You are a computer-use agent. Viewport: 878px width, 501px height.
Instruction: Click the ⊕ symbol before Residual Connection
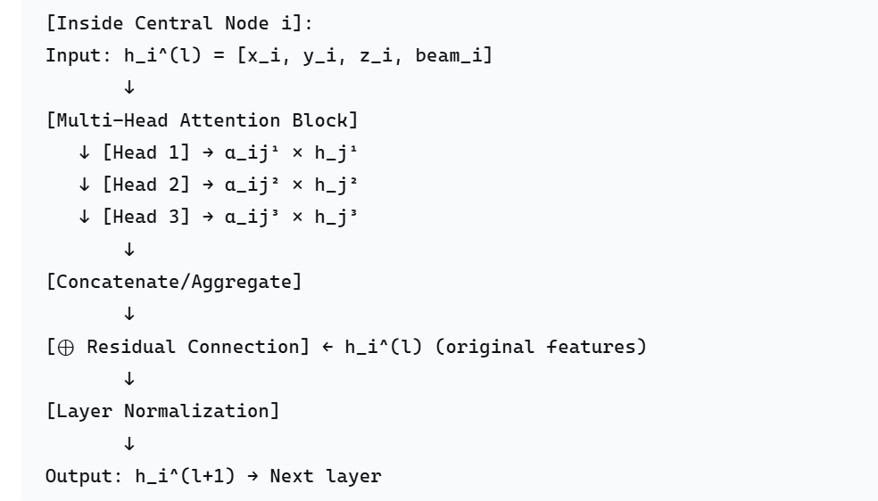point(66,347)
